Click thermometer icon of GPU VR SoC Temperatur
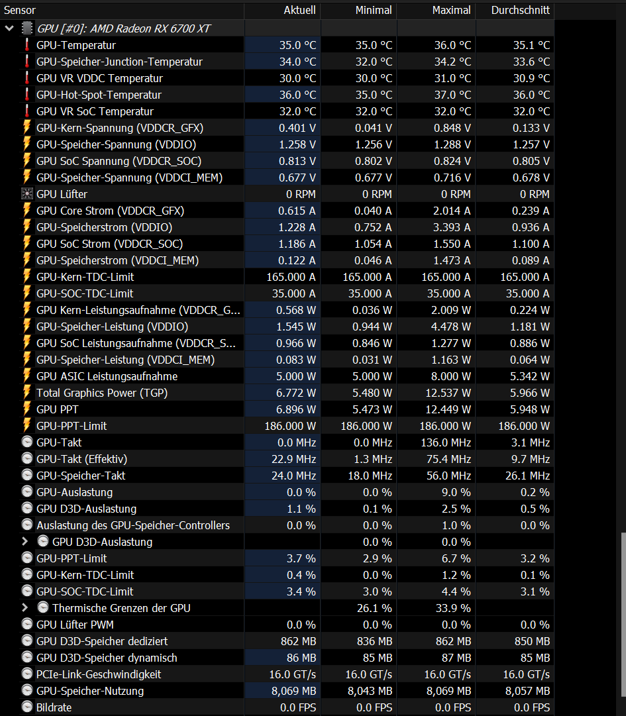The width and height of the screenshot is (626, 716). coord(27,111)
